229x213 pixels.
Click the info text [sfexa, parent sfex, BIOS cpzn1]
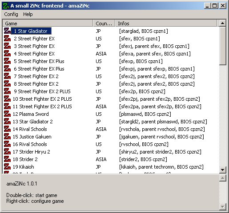tap(155, 54)
